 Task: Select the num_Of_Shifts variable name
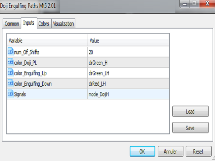click(x=27, y=52)
